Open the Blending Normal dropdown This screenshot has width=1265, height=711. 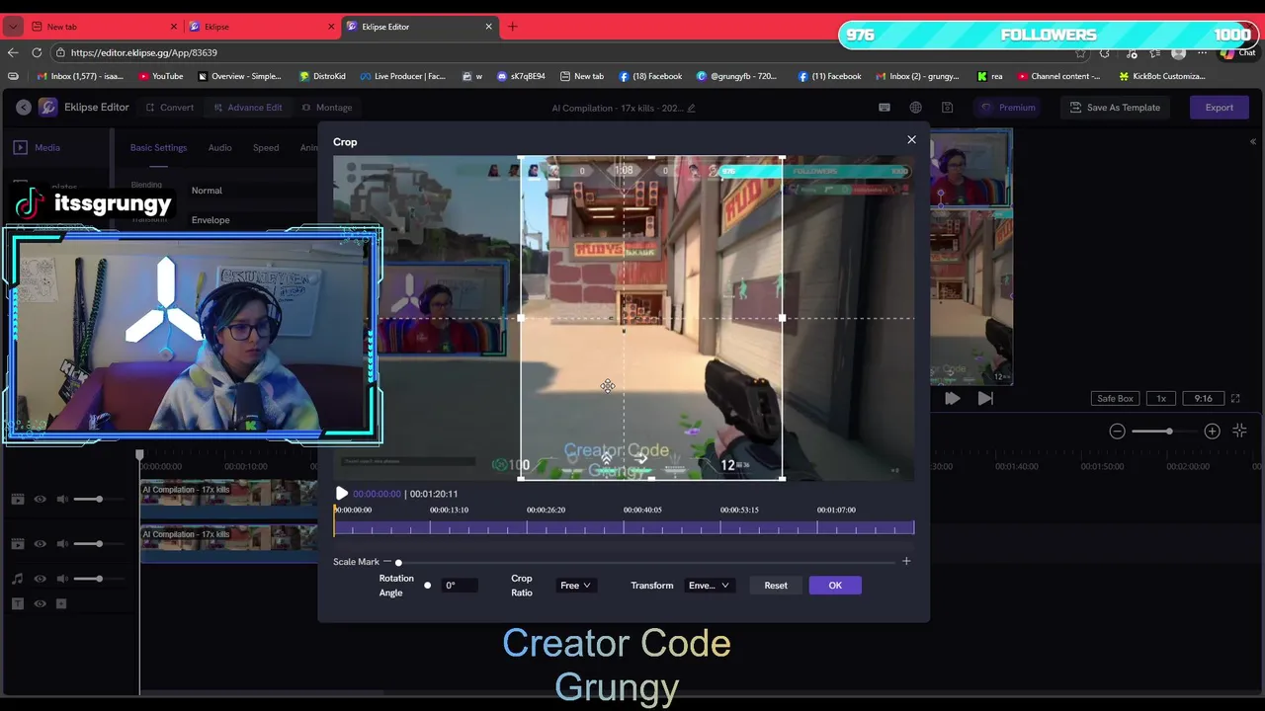[254, 191]
